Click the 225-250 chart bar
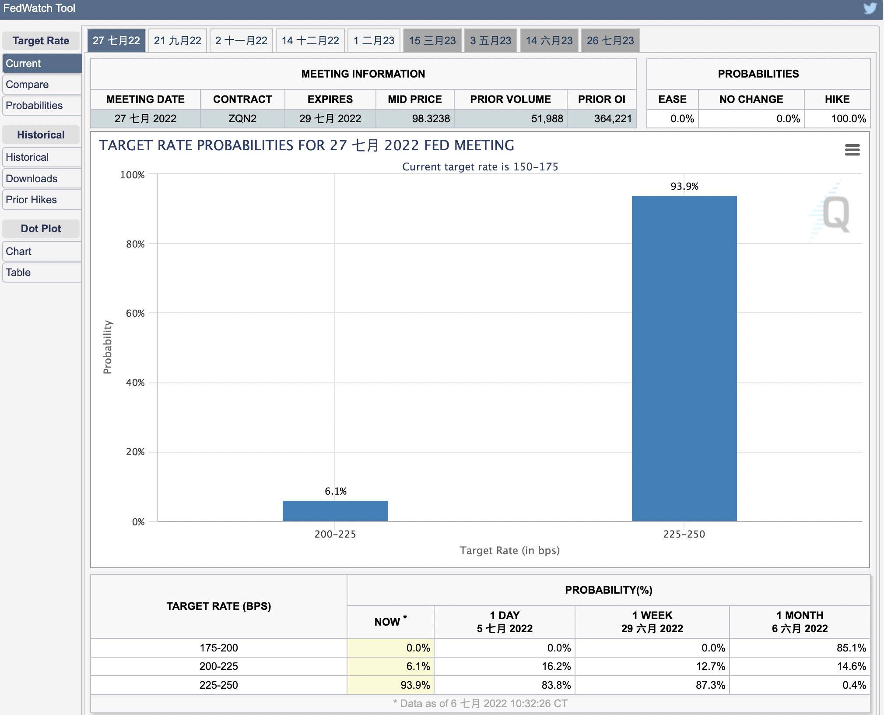The image size is (884, 715). 684,358
